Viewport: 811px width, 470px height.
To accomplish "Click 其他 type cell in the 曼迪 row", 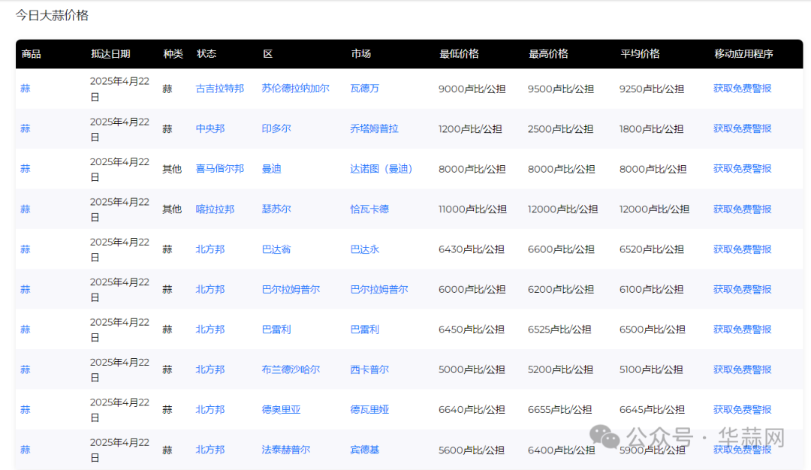I will [x=172, y=169].
